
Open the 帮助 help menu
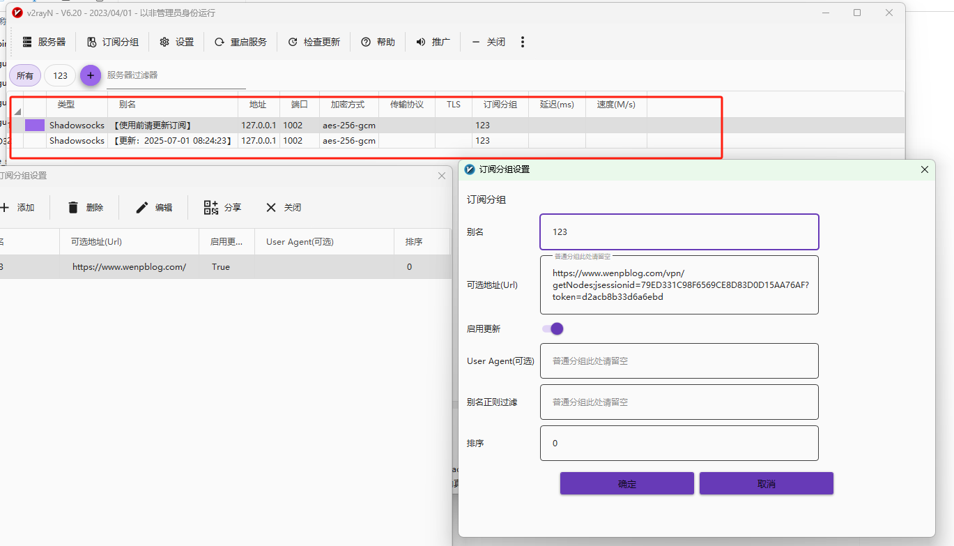[x=378, y=42]
